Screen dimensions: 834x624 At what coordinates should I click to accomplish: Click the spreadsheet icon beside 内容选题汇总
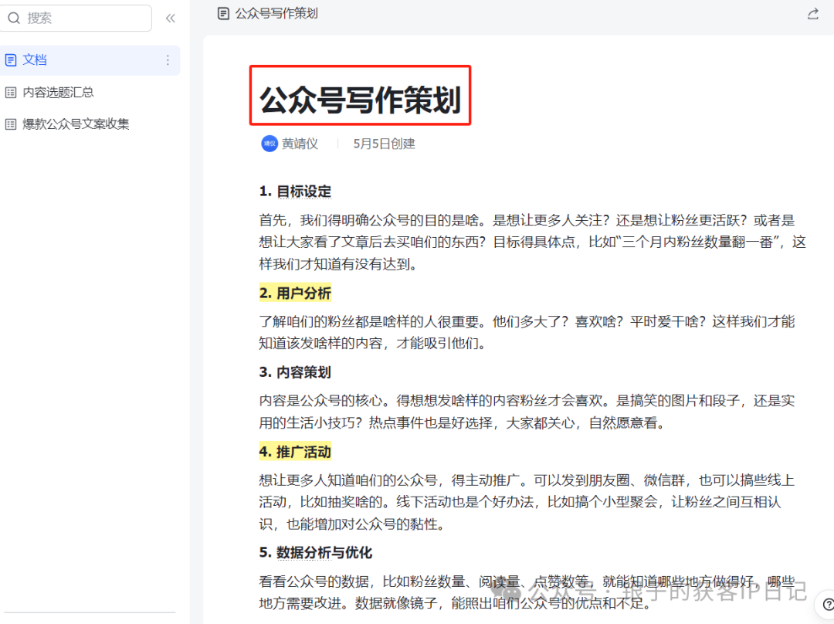click(x=11, y=92)
